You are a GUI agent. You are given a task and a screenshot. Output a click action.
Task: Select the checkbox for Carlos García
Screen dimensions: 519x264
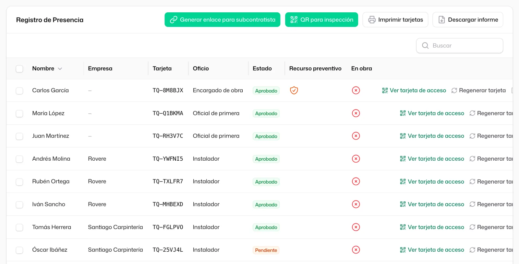tap(19, 91)
